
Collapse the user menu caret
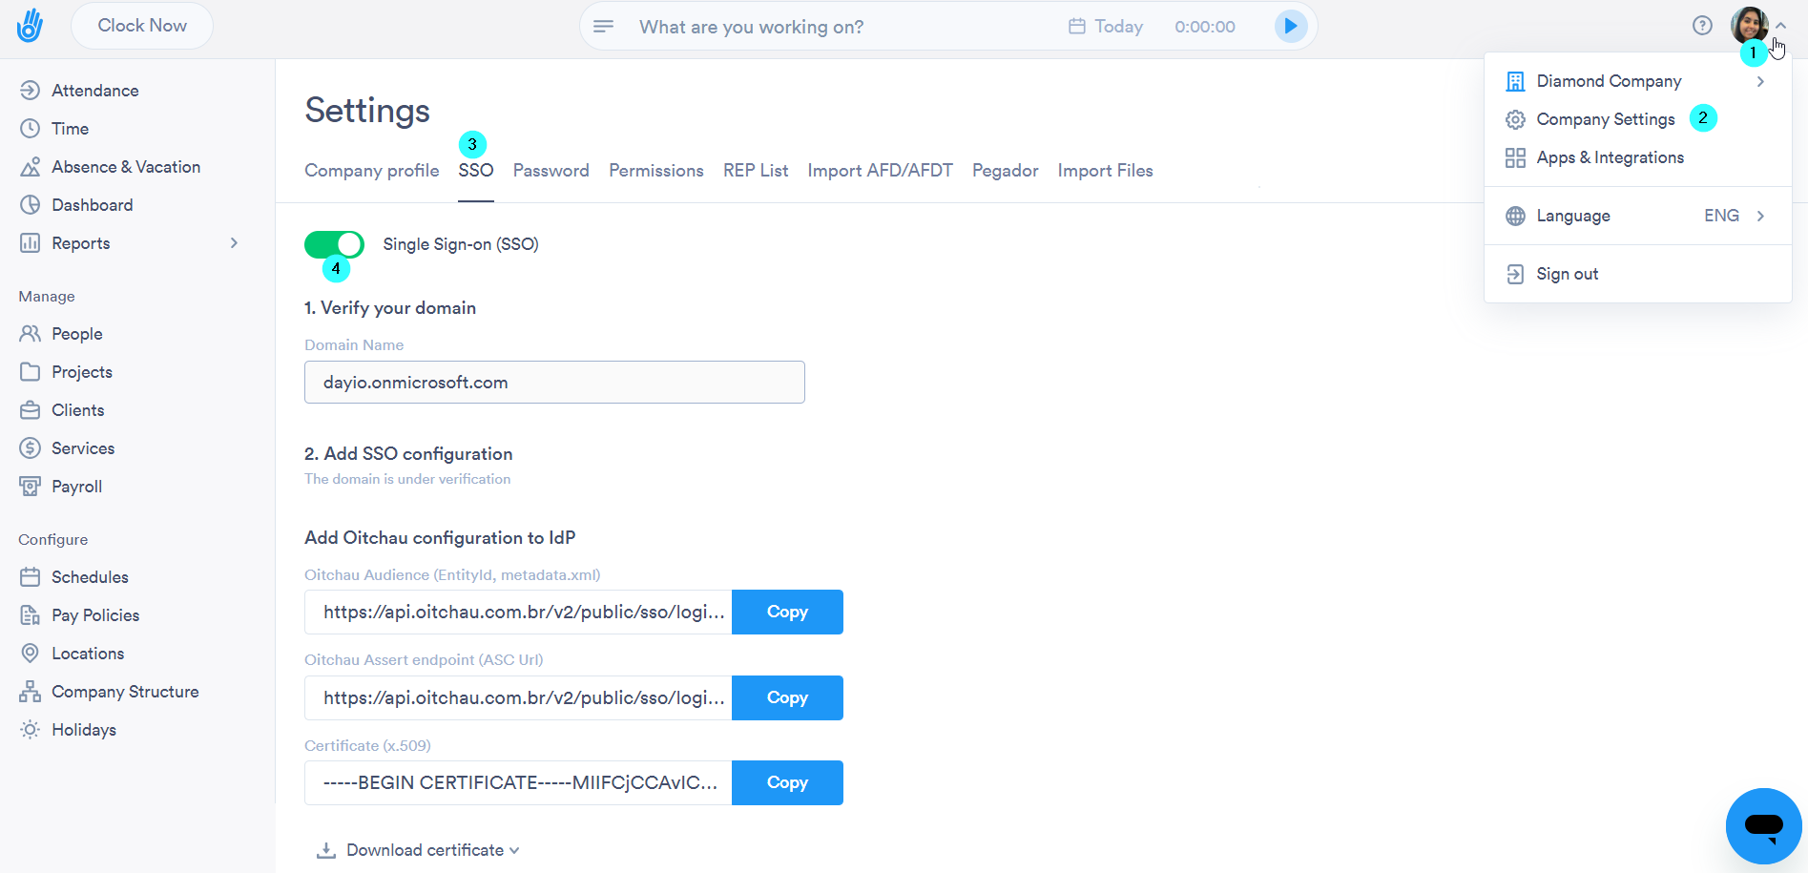tap(1780, 26)
